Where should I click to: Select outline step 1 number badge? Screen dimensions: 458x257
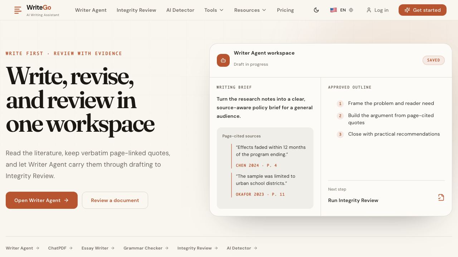click(340, 104)
